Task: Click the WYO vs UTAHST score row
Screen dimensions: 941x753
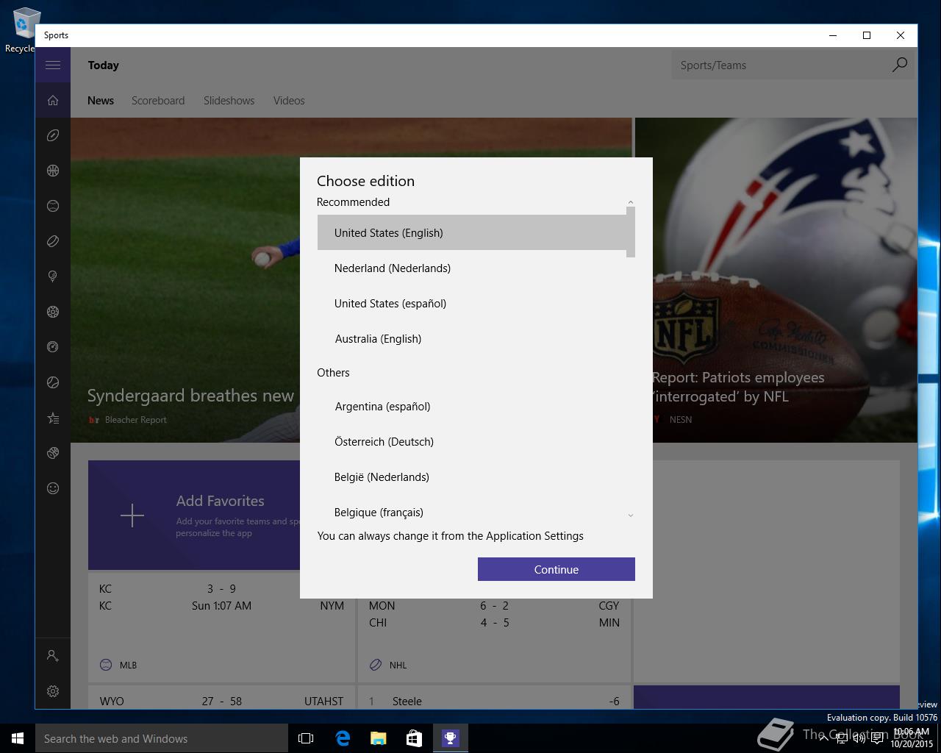Action: coord(221,701)
